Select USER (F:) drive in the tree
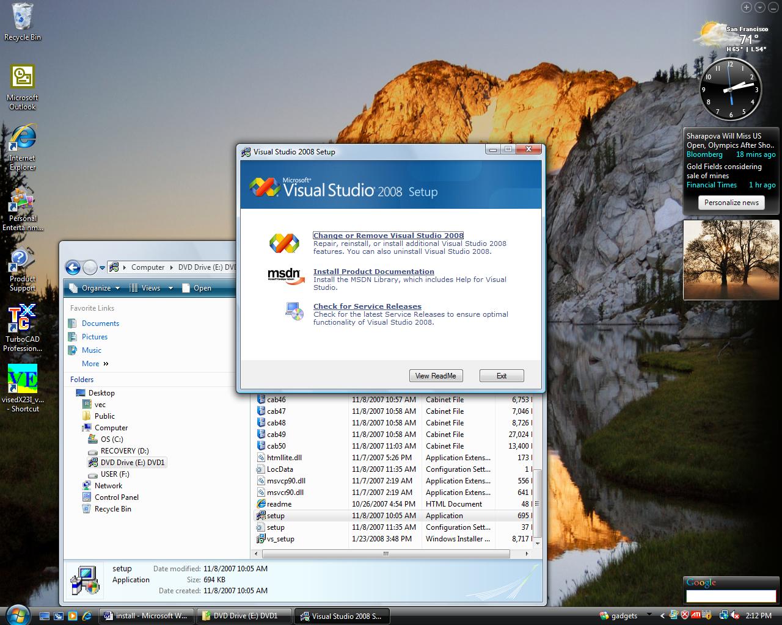 tap(115, 474)
